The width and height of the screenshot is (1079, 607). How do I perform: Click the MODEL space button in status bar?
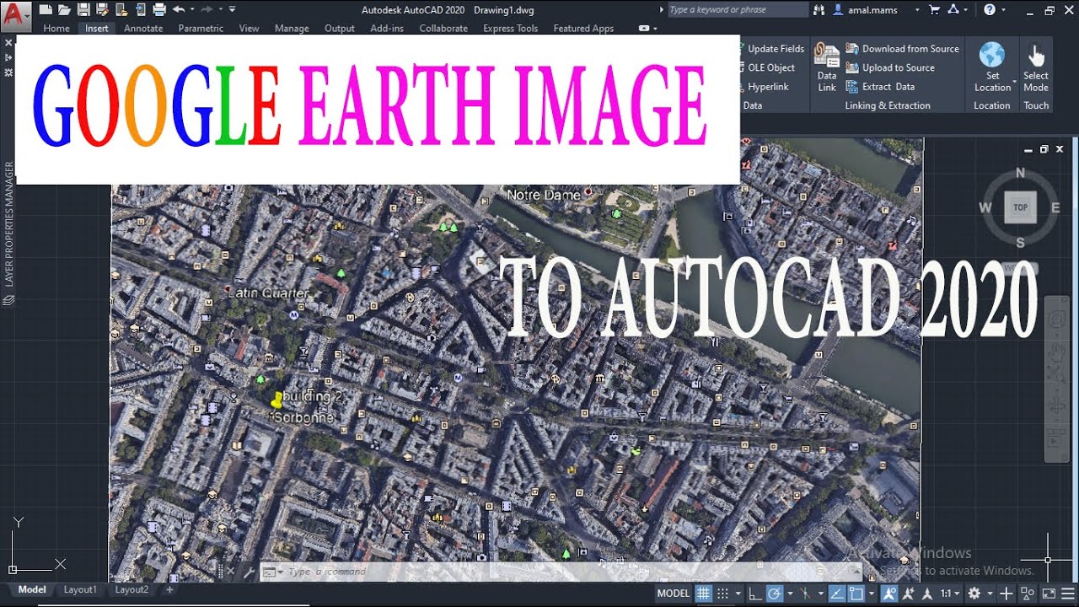click(674, 594)
